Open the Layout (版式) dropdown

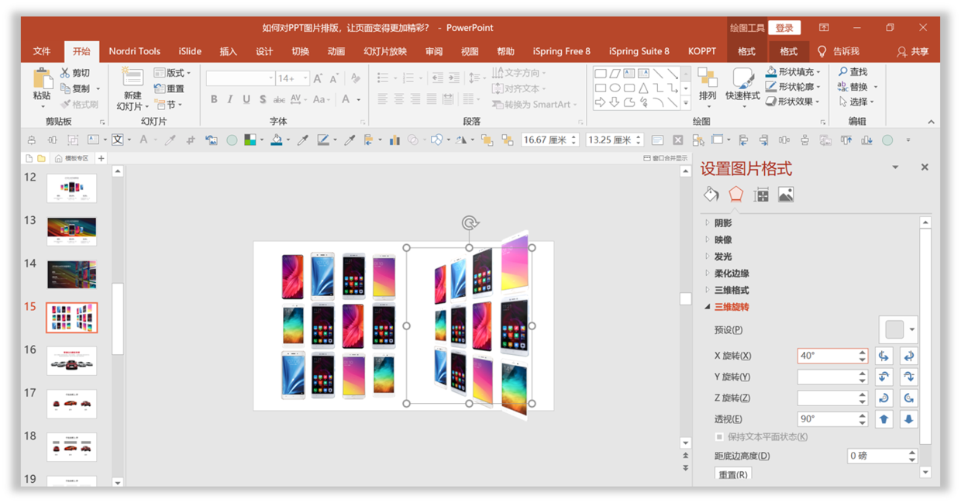172,73
